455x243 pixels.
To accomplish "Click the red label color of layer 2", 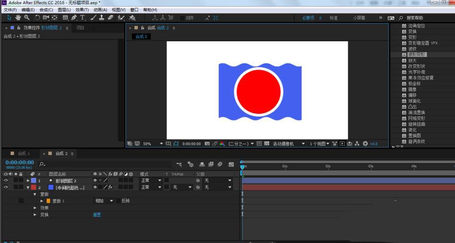I will tap(34, 187).
